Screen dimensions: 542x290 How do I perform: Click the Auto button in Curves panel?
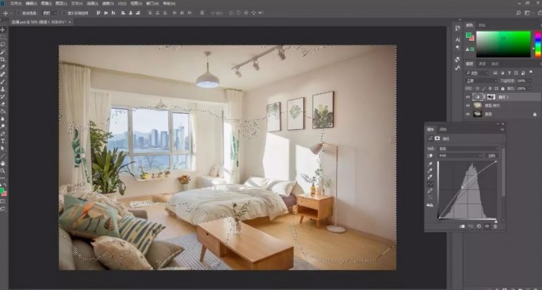click(x=491, y=155)
